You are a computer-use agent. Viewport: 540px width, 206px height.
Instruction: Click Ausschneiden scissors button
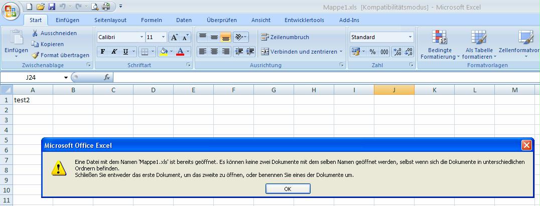coord(54,33)
